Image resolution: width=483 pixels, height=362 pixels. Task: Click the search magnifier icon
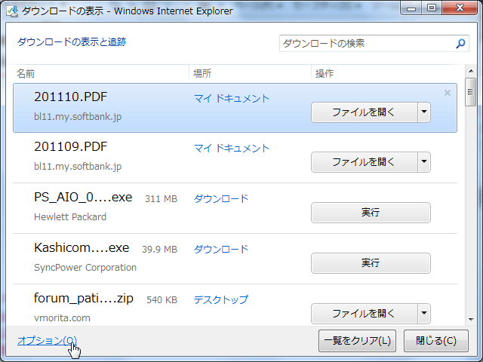tap(460, 44)
